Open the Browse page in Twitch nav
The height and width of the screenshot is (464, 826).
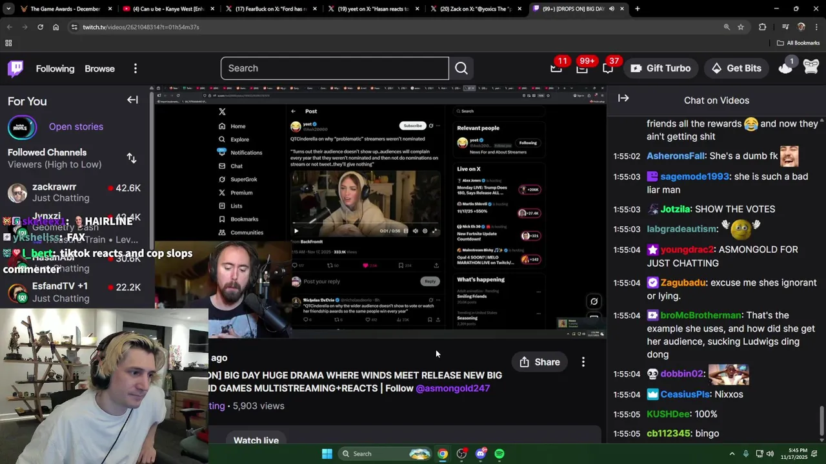pyautogui.click(x=99, y=69)
